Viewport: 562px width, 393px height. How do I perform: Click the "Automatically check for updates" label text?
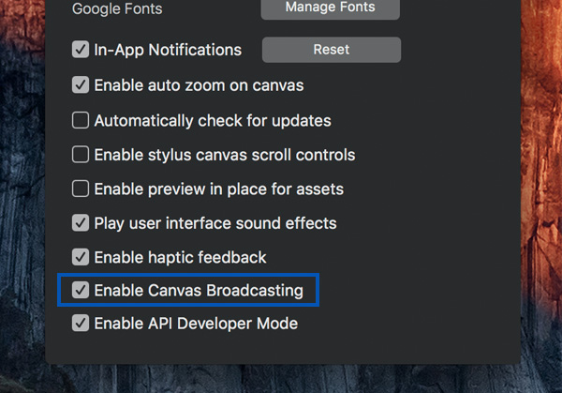tap(213, 120)
